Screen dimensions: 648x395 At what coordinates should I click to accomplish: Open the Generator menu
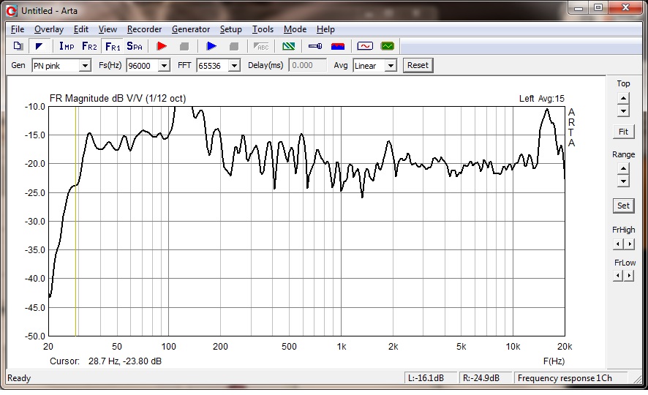191,29
